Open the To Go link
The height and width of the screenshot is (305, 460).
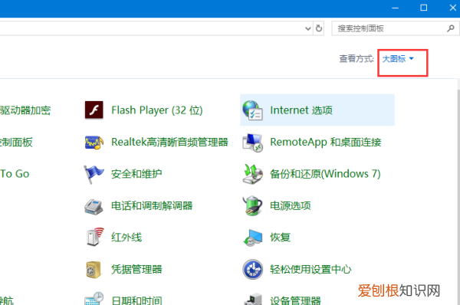(15, 174)
